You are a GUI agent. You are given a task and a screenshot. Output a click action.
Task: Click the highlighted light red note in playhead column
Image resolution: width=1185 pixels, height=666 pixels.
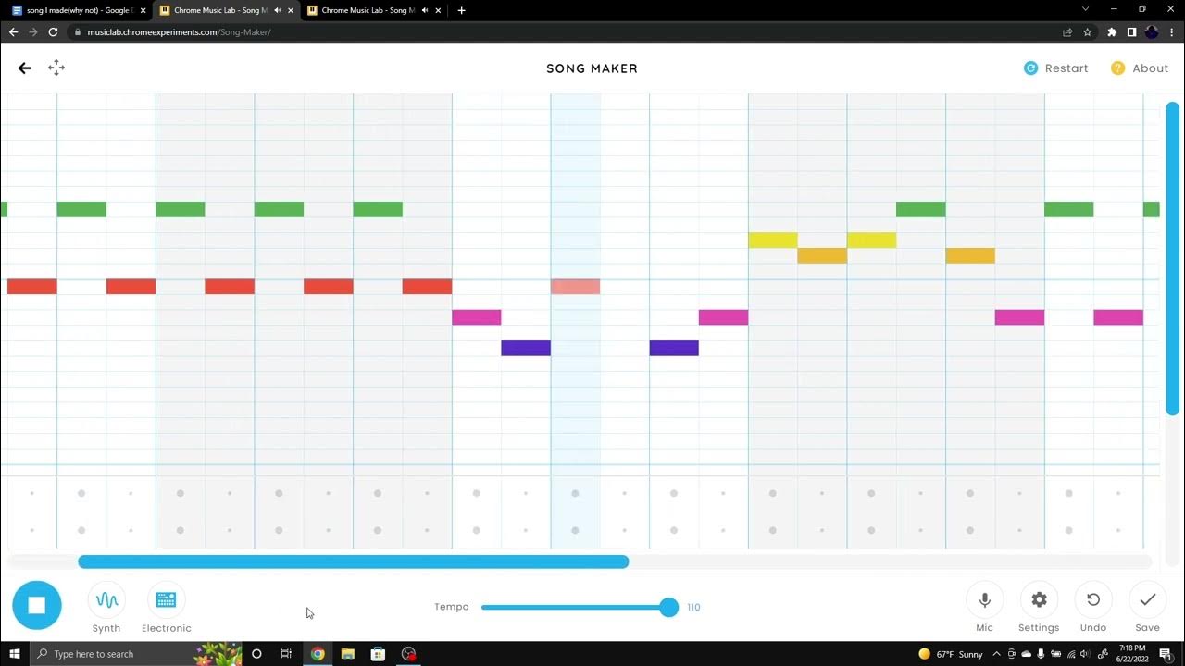point(576,287)
